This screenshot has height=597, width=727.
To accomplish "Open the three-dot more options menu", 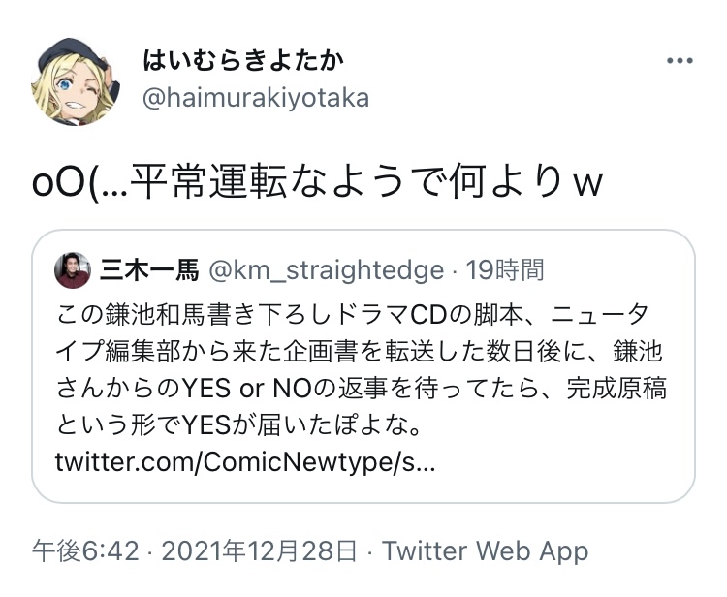I will click(680, 61).
